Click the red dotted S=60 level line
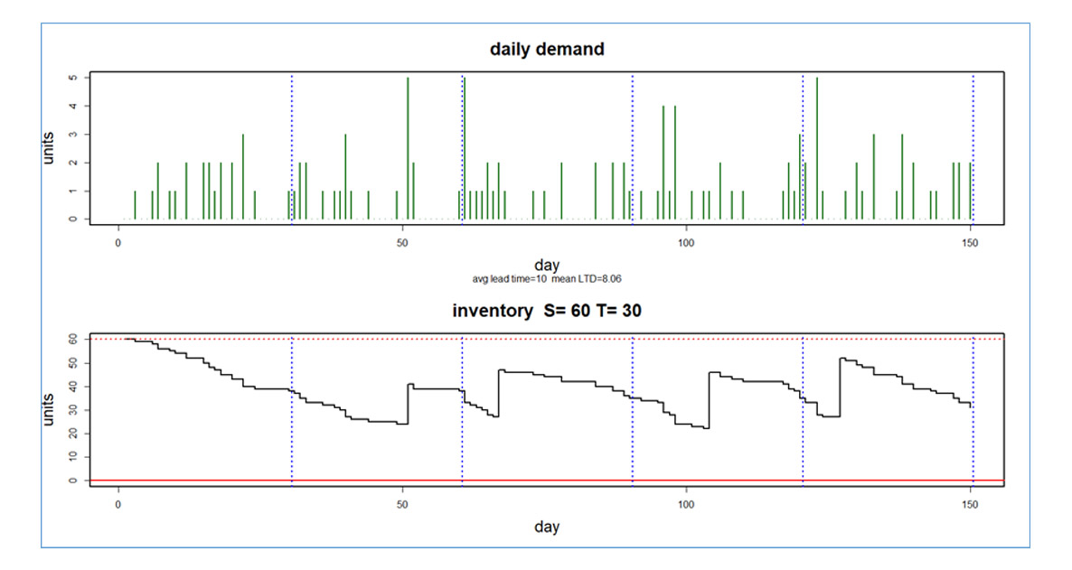Image resolution: width=1072 pixels, height=570 pixels. click(x=542, y=339)
